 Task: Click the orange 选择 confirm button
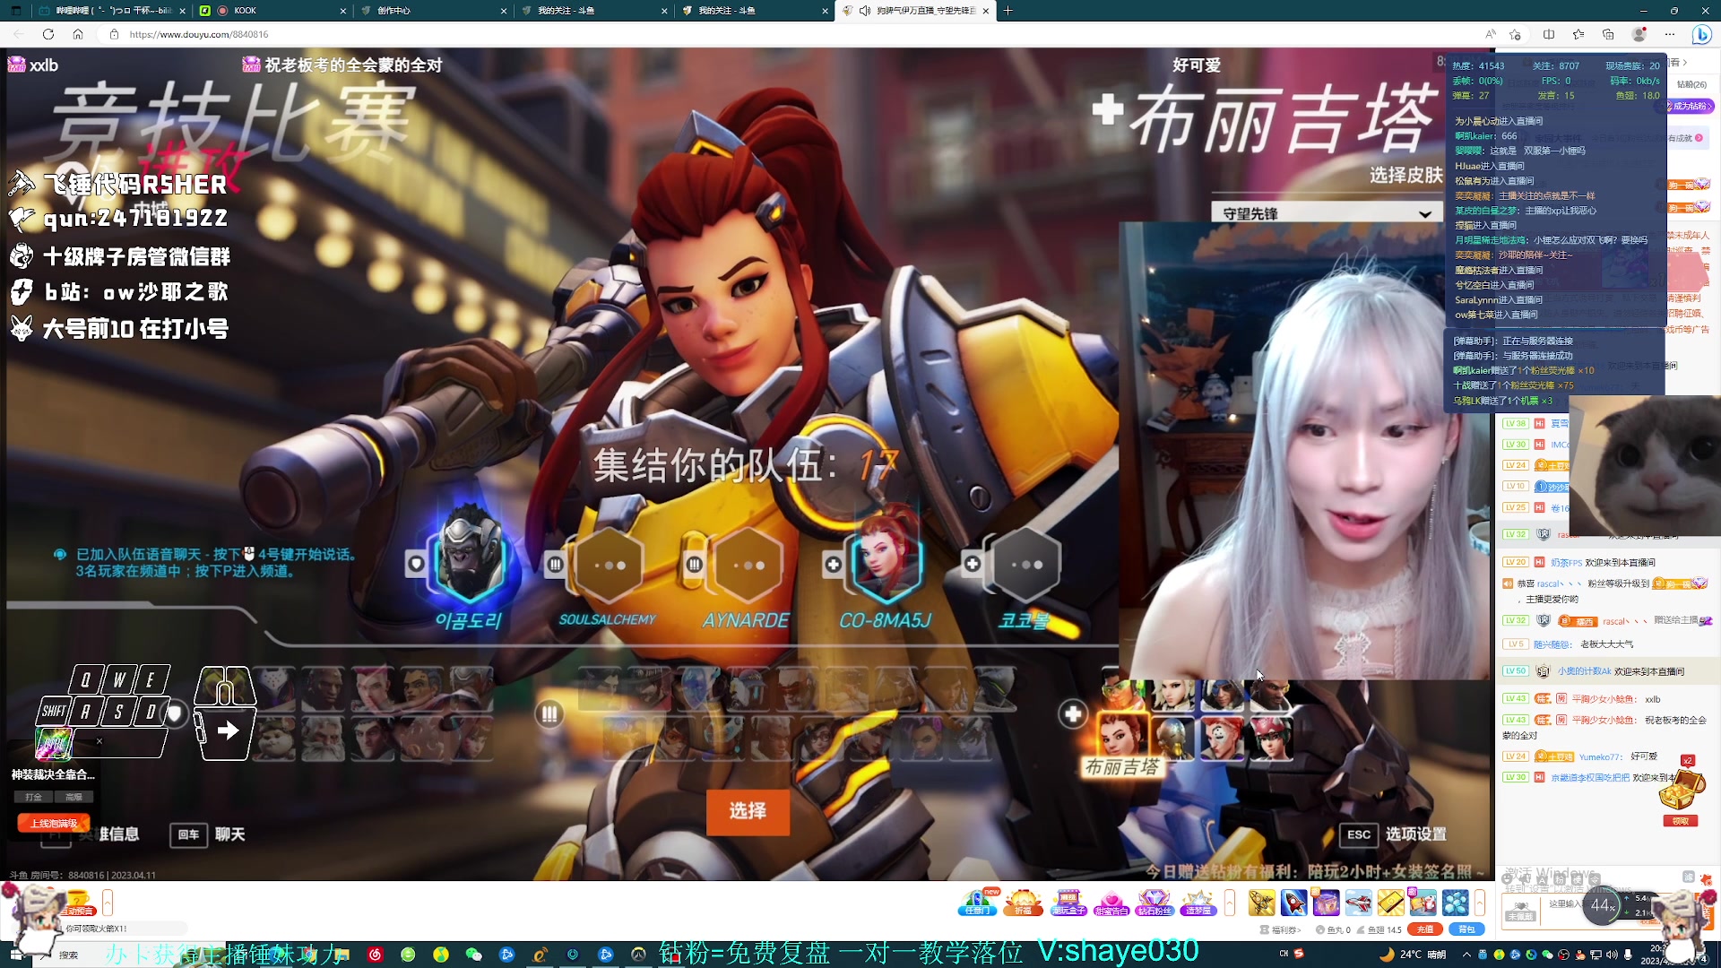(x=748, y=811)
